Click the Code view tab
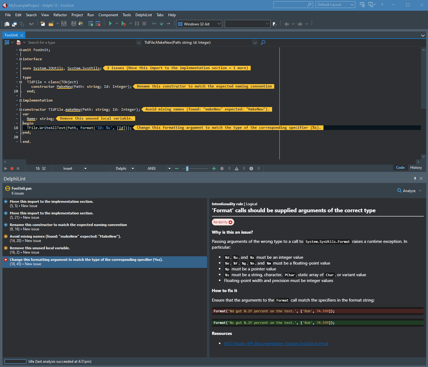The height and width of the screenshot is (367, 428). coord(400,168)
